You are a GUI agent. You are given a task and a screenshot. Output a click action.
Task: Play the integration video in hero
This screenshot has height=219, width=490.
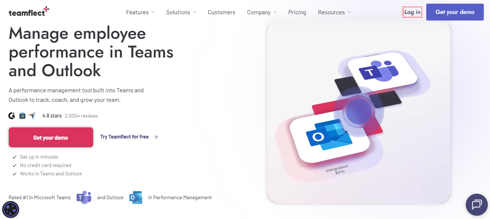359,112
